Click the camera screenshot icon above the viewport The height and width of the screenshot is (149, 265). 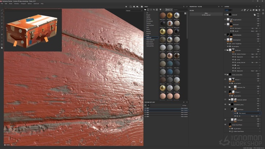[x=142, y=7]
